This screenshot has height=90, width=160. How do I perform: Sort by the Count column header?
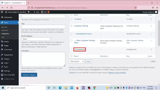[150, 15]
